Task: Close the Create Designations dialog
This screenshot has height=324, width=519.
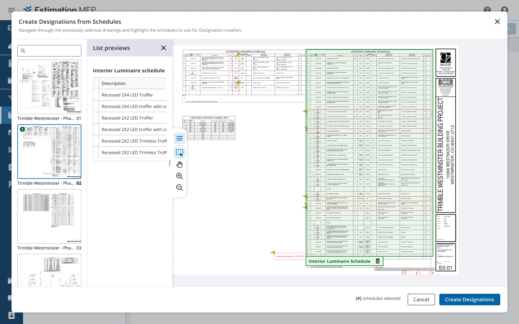Action: pyautogui.click(x=497, y=22)
